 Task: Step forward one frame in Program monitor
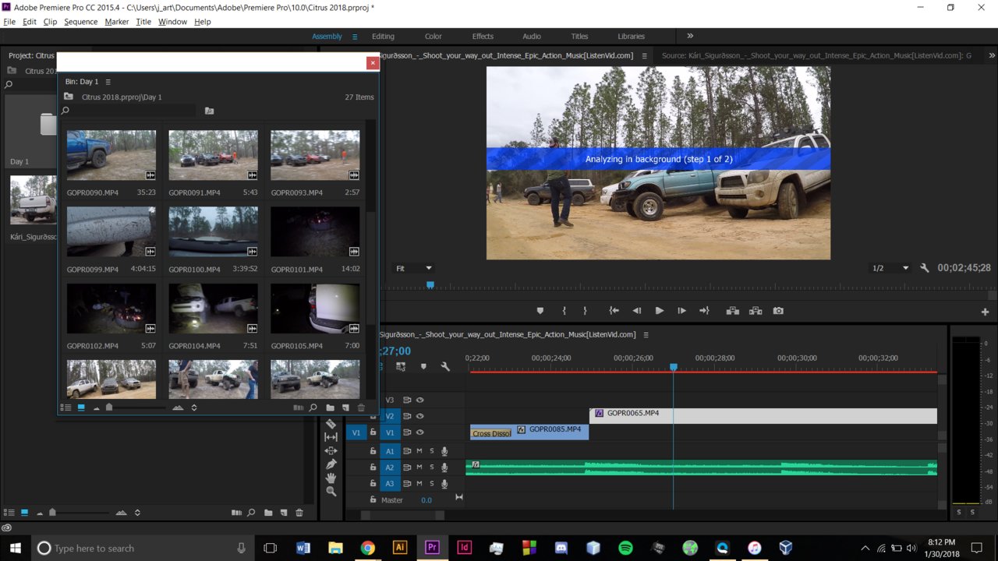(681, 311)
